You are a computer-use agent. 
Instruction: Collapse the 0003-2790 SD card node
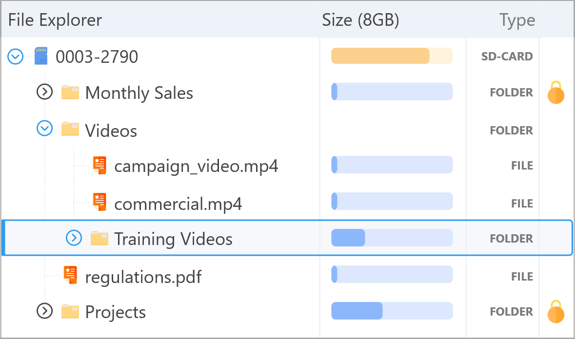15,57
